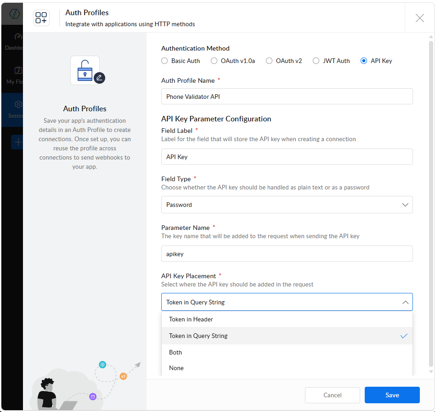Click the Field Type dropdown chevron

click(405, 205)
